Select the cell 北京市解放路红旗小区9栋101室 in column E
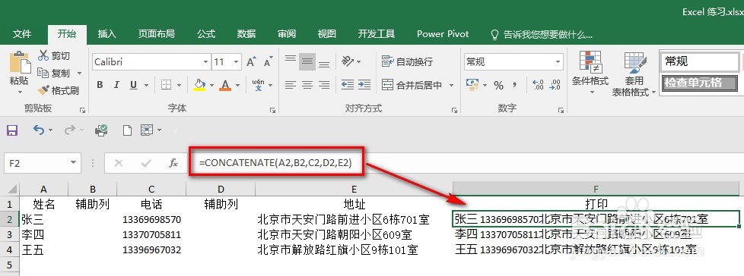The height and width of the screenshot is (276, 744). (354, 249)
